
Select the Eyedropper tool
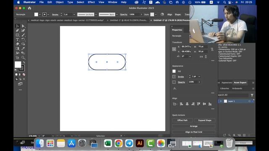tap(23, 49)
